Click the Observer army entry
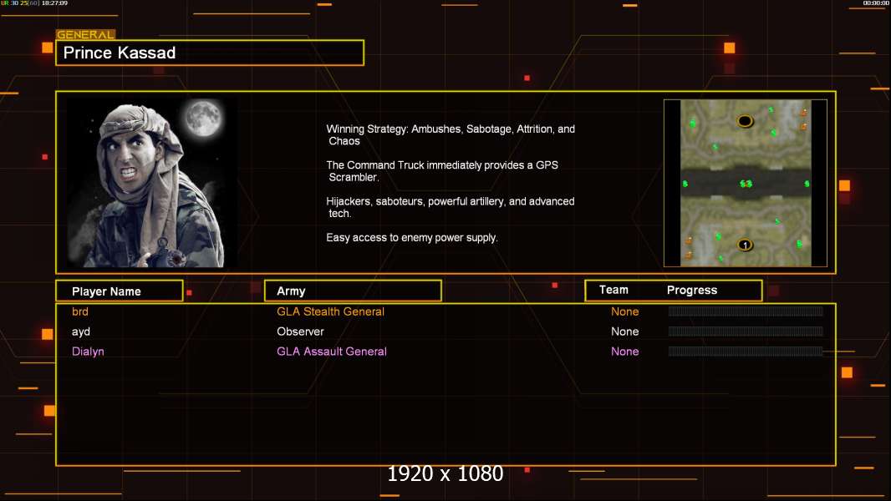Viewport: 891px width, 501px height. click(x=300, y=331)
